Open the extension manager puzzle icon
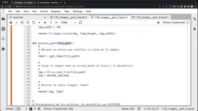This screenshot has height=111, width=198. coord(3,49)
